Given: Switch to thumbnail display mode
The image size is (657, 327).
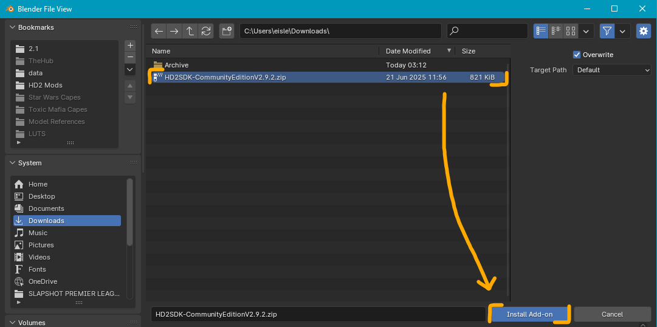Looking at the screenshot, I should pos(571,31).
